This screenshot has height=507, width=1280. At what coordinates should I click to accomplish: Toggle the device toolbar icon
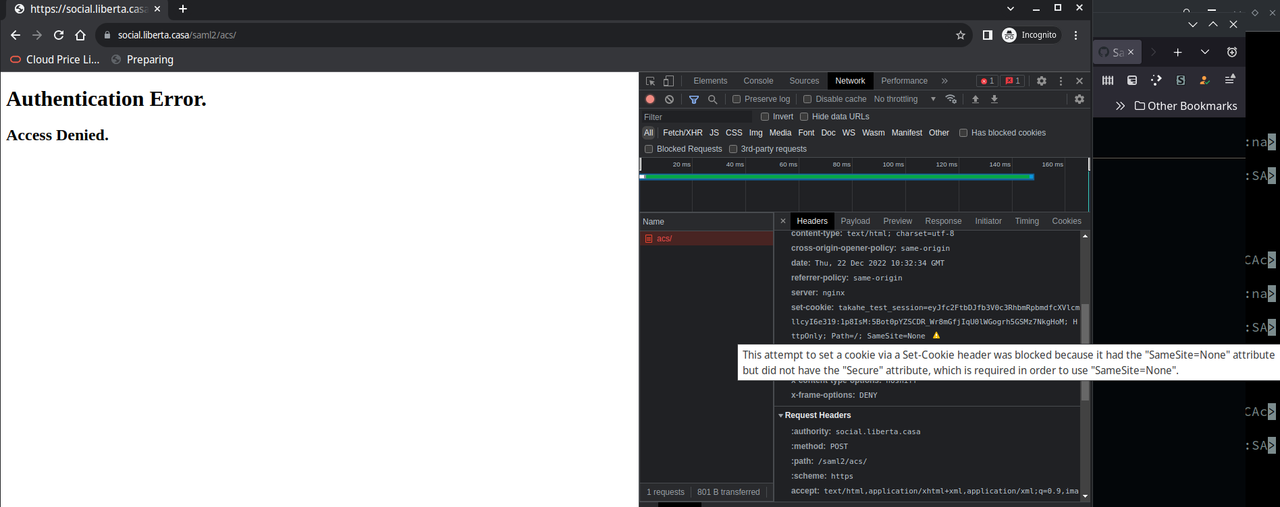[668, 81]
